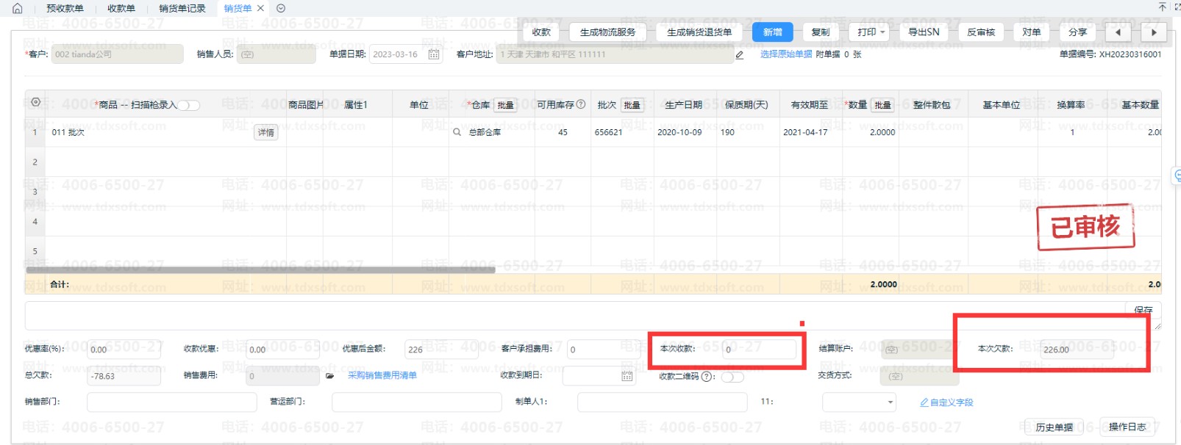
Task: Toggle the 扫描枪录入 switch
Action: coord(188,105)
